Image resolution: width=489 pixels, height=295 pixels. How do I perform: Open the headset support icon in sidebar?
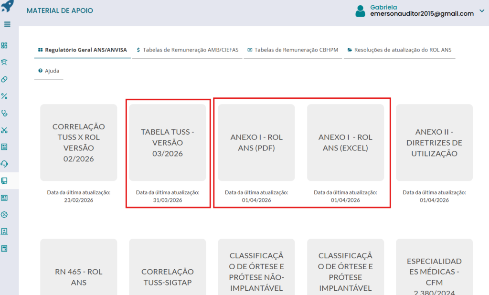4,164
